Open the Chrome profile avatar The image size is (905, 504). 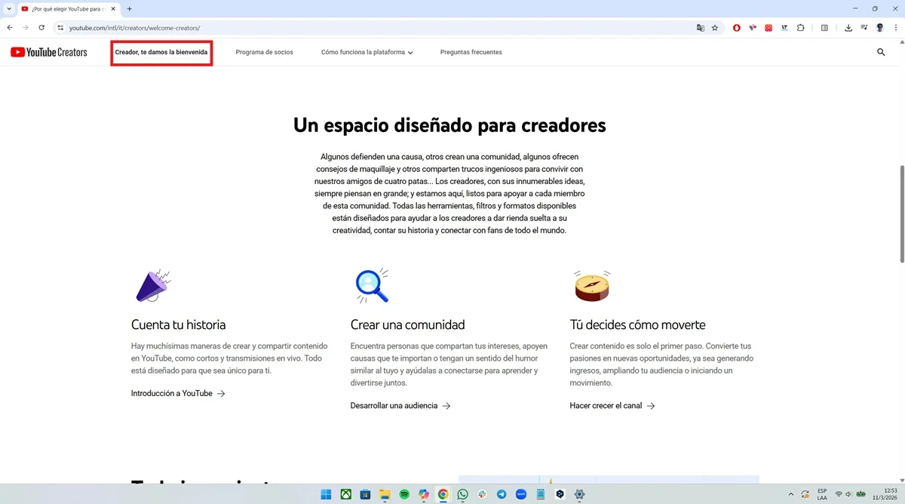[879, 27]
